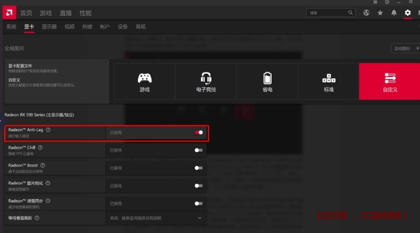Turn on Radeon Boost switch
Screen dimensions: 420x233
coord(198,168)
